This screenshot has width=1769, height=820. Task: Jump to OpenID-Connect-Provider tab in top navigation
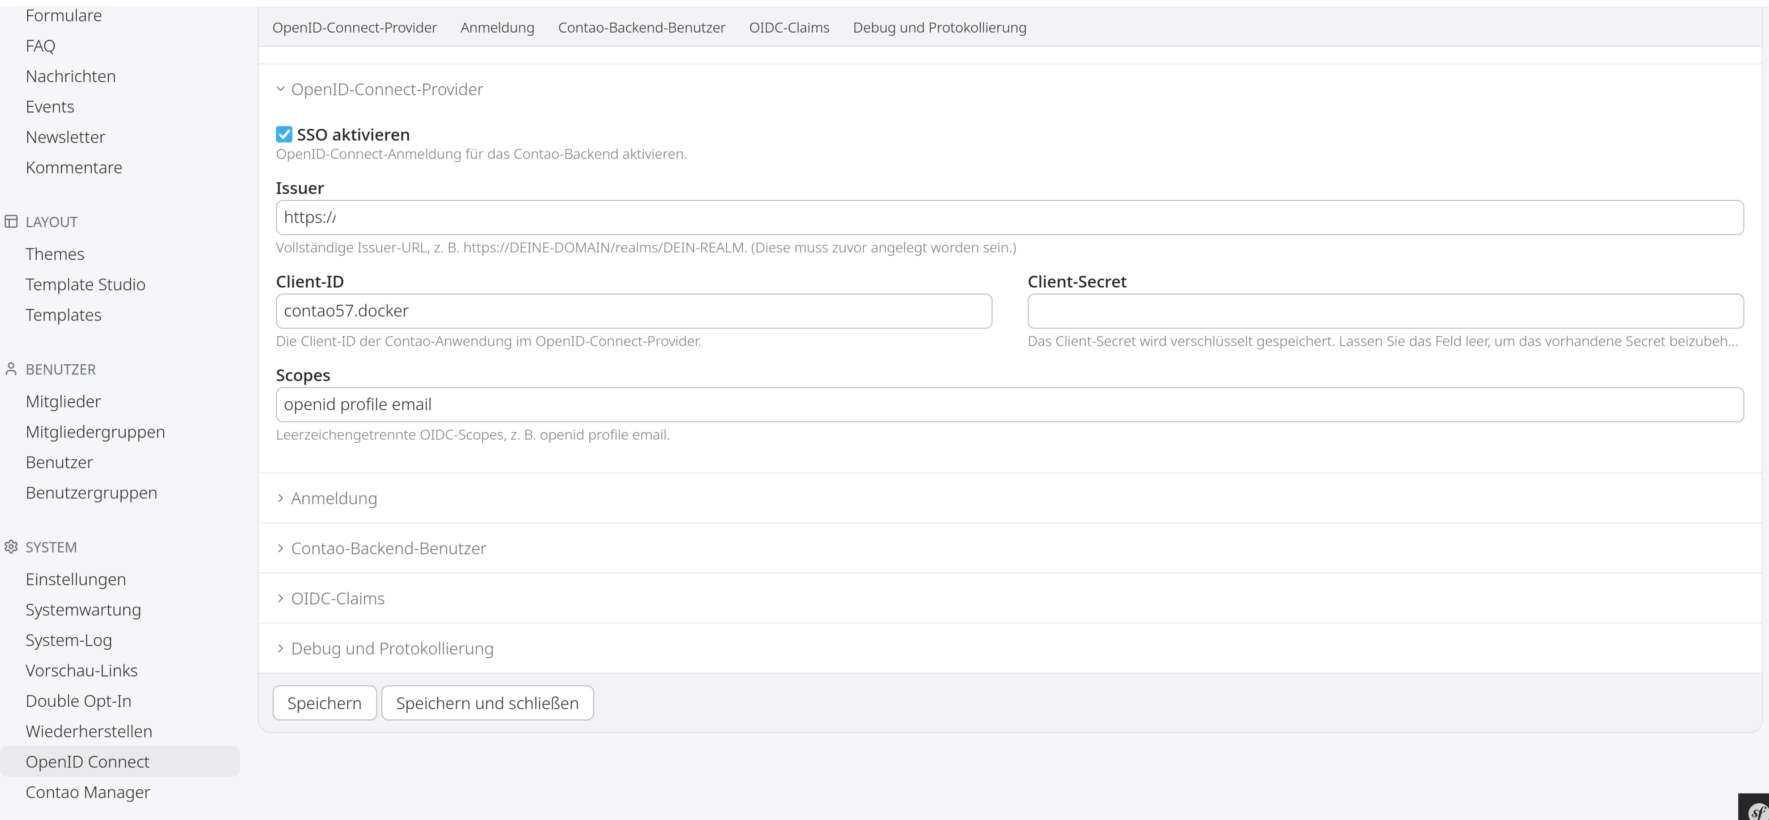click(x=354, y=27)
